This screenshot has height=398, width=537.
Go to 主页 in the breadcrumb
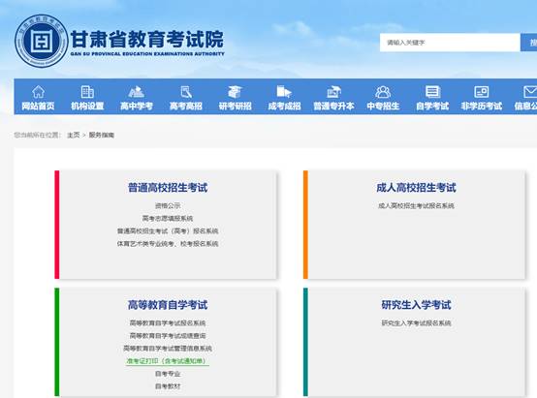[74, 135]
